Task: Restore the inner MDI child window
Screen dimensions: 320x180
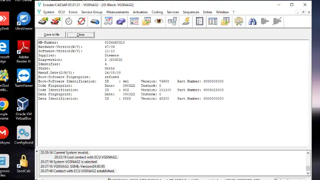Action: pyautogui.click(x=303, y=12)
